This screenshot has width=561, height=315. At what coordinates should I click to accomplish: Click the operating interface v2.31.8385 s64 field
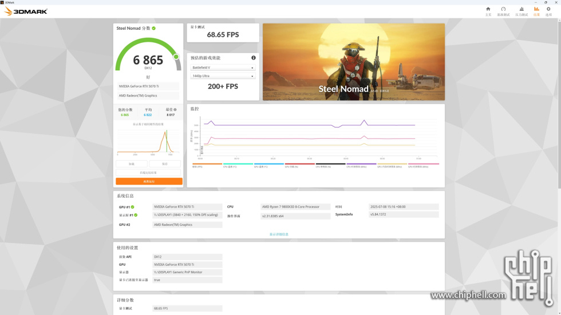[295, 216]
